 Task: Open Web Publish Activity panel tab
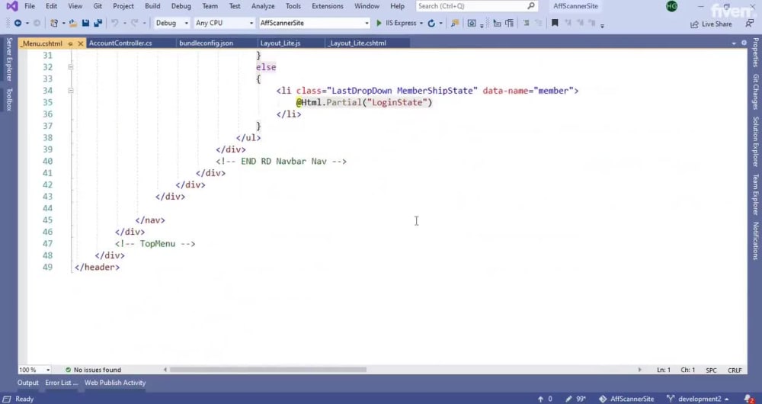[x=115, y=383]
